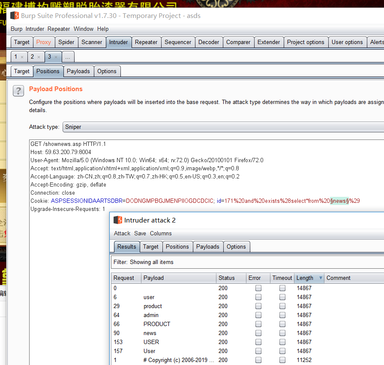
Task: Toggle Error checkbox for request 0 row
Action: [258, 288]
